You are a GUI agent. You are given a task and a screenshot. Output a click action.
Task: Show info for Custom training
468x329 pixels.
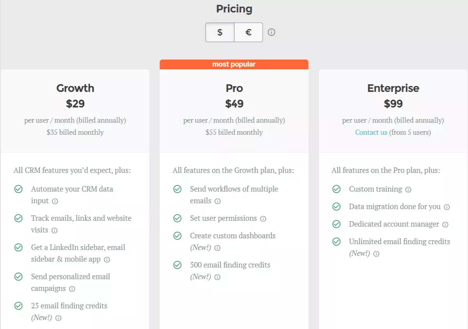(408, 190)
